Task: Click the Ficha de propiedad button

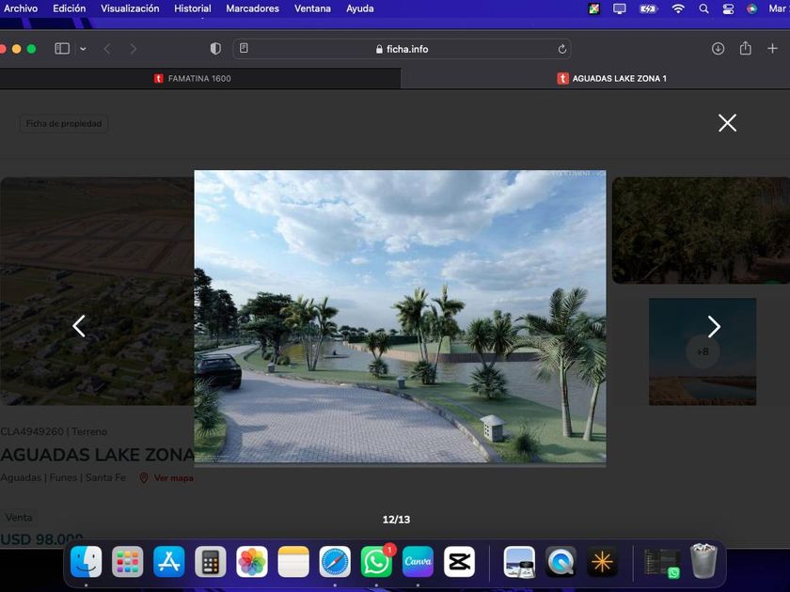Action: (x=64, y=124)
